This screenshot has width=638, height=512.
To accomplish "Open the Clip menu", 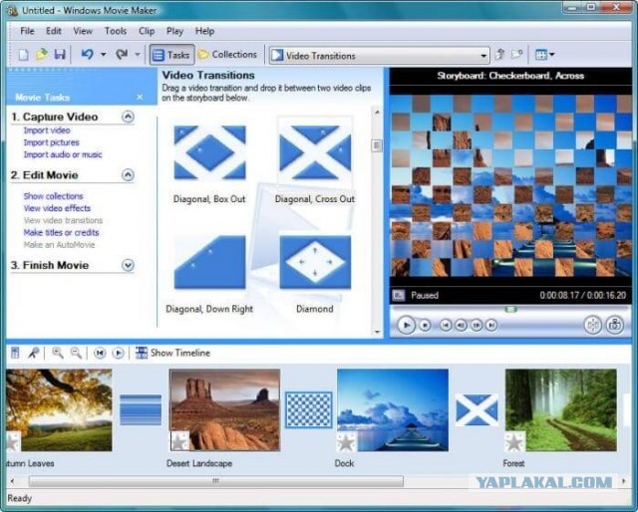I will 147,31.
